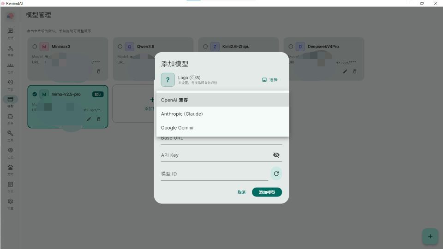Click the Kimi2.6-Zhipu card title text
The height and width of the screenshot is (249, 443).
click(x=236, y=47)
